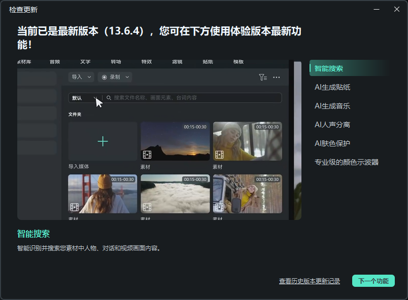Image resolution: width=408 pixels, height=300 pixels.
Task: Click the three-dot more options icon
Action: pyautogui.click(x=276, y=77)
